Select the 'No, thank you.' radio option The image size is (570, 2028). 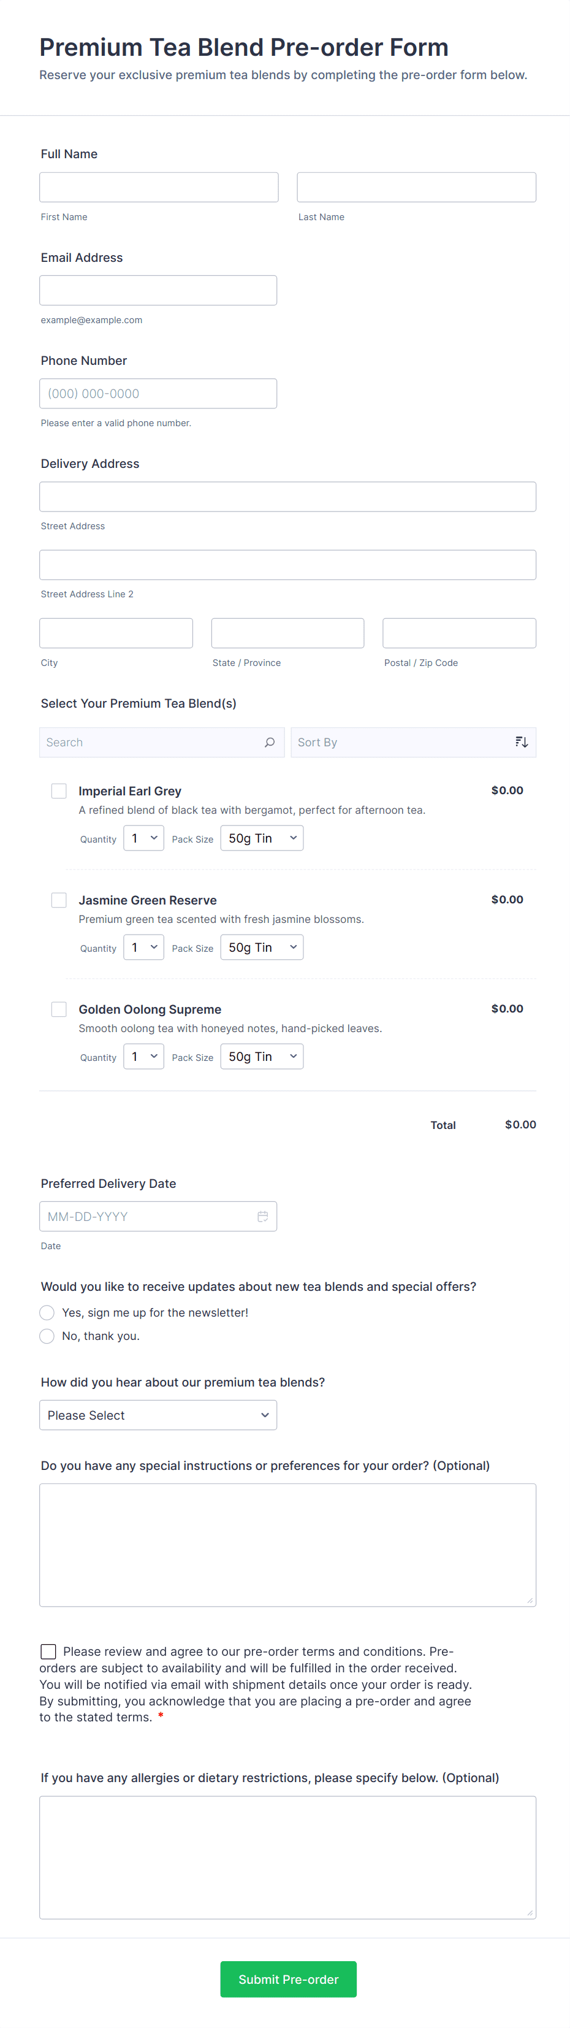pos(47,1336)
